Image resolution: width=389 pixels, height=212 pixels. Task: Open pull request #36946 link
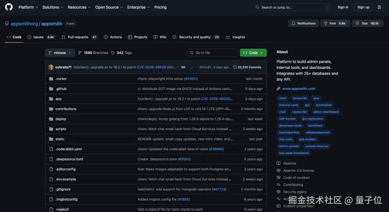(x=216, y=149)
